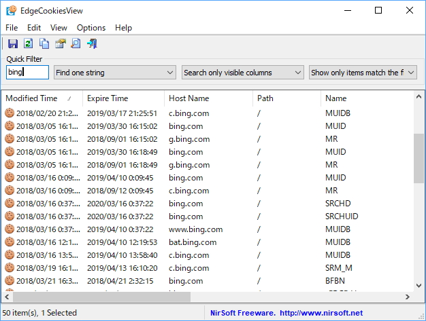Open the Edit menu

click(x=34, y=28)
